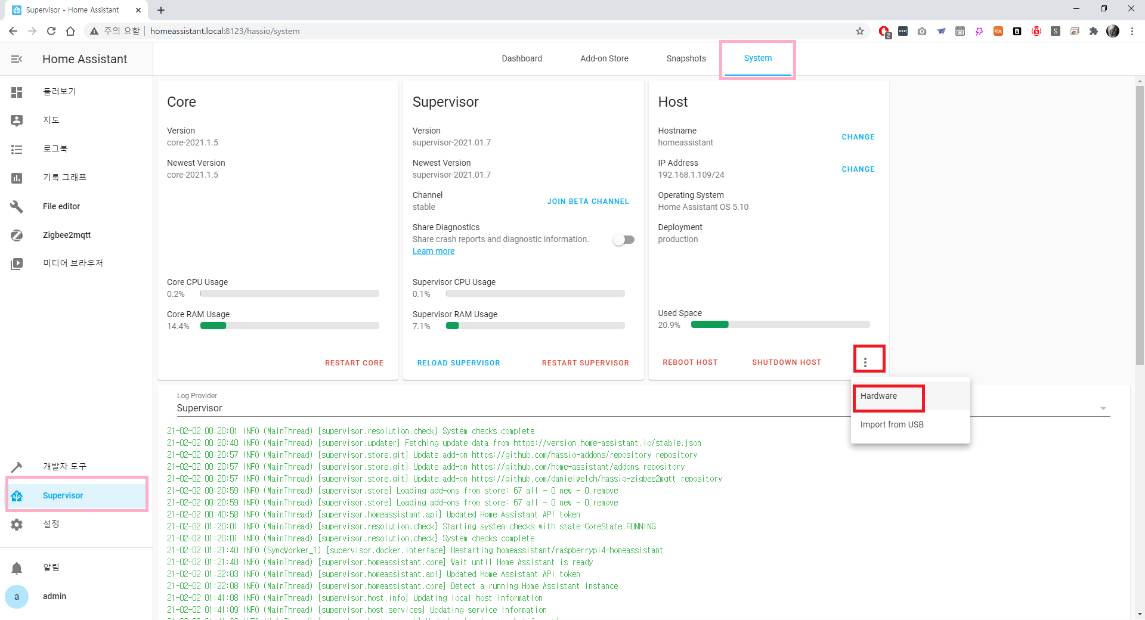
Task: Collapse the Home Assistant sidebar menu icon
Action: (17, 59)
